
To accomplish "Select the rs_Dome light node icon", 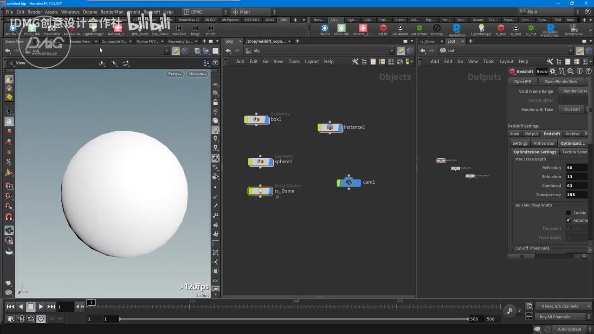I will 260,191.
